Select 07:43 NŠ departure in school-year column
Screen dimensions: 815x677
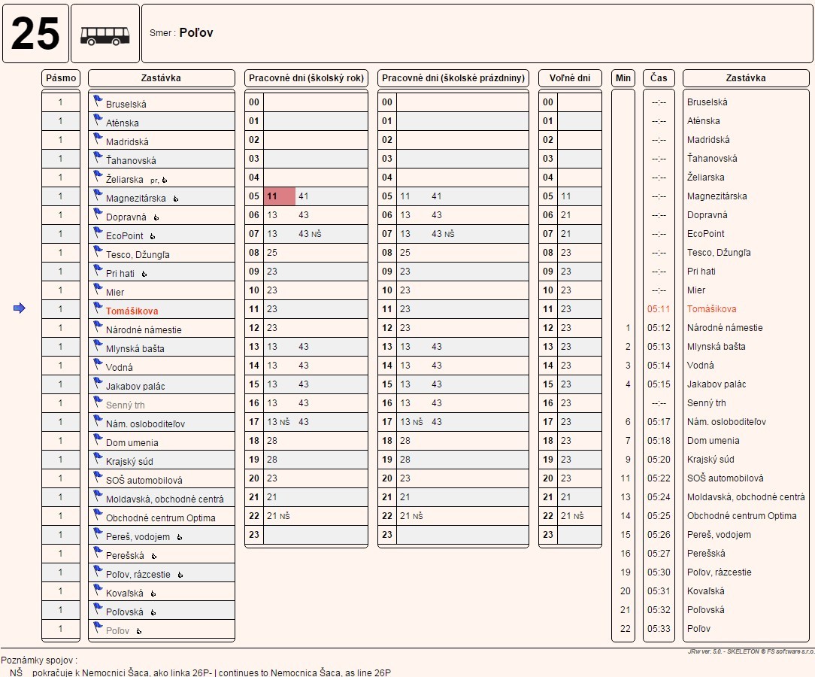pyautogui.click(x=309, y=234)
